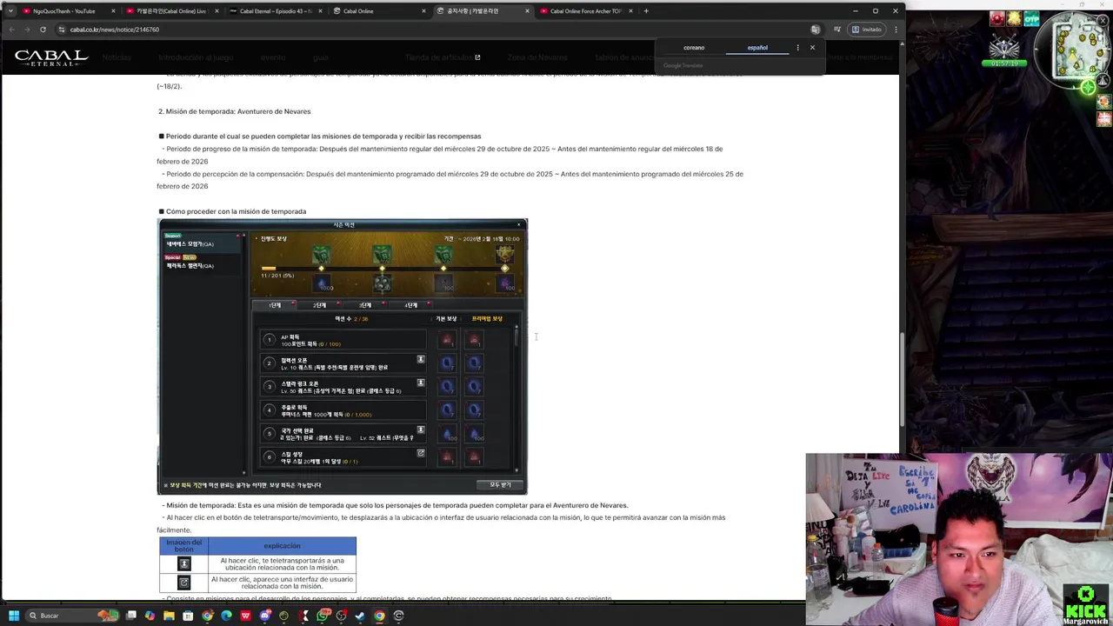Screen dimensions: 1113x626
Task: Click the 11 / 201 (5%) progress bar
Action: point(383,269)
